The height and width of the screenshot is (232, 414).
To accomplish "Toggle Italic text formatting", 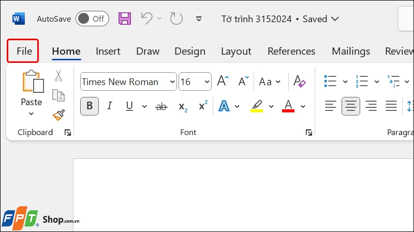I will click(x=109, y=106).
